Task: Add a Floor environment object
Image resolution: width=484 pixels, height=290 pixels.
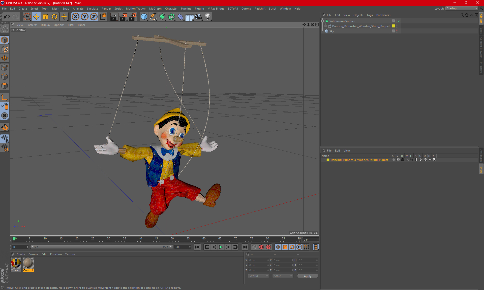Action: [x=190, y=17]
